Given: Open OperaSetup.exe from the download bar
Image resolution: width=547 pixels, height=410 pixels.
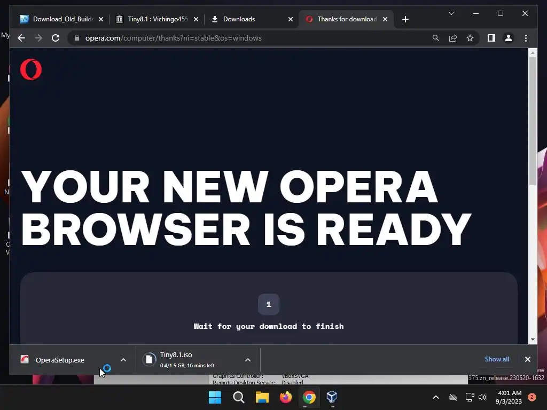Looking at the screenshot, I should click(x=60, y=360).
